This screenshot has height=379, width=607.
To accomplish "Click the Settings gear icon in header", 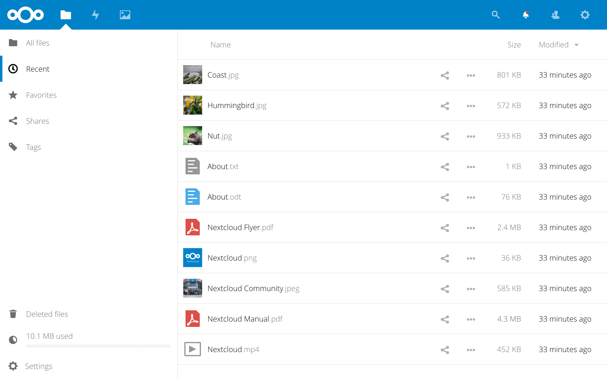I will pyautogui.click(x=585, y=15).
